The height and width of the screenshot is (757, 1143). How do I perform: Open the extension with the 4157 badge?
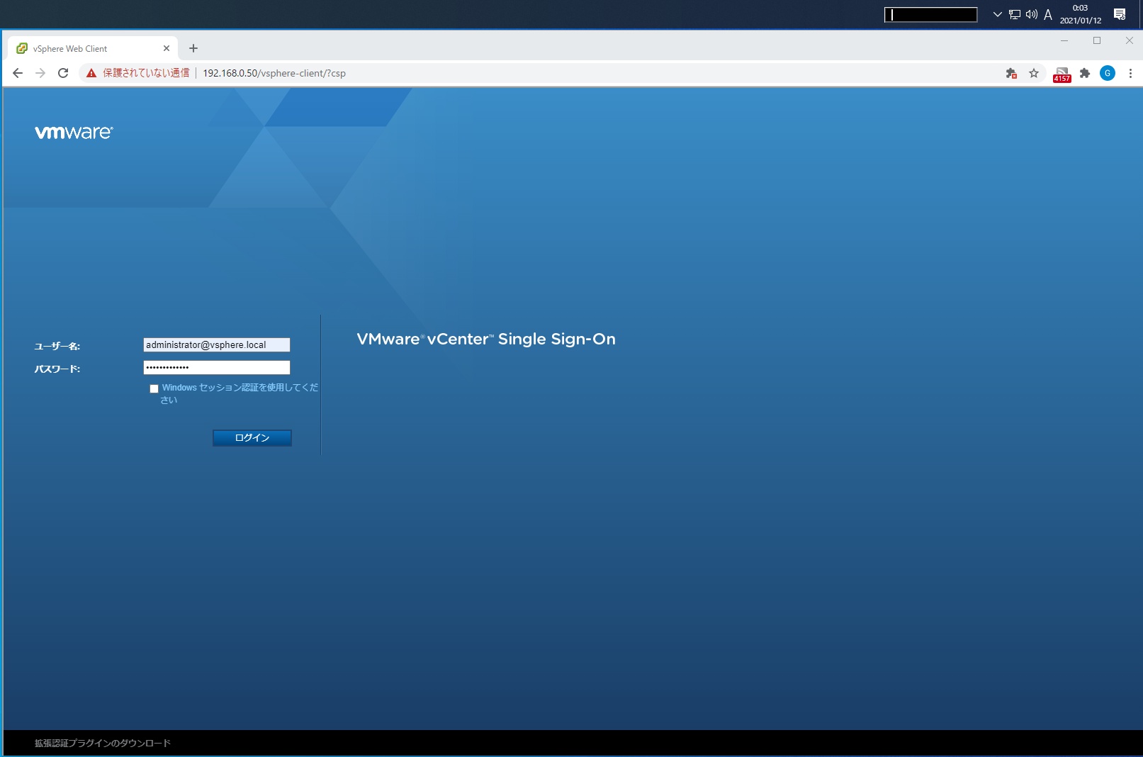tap(1062, 74)
